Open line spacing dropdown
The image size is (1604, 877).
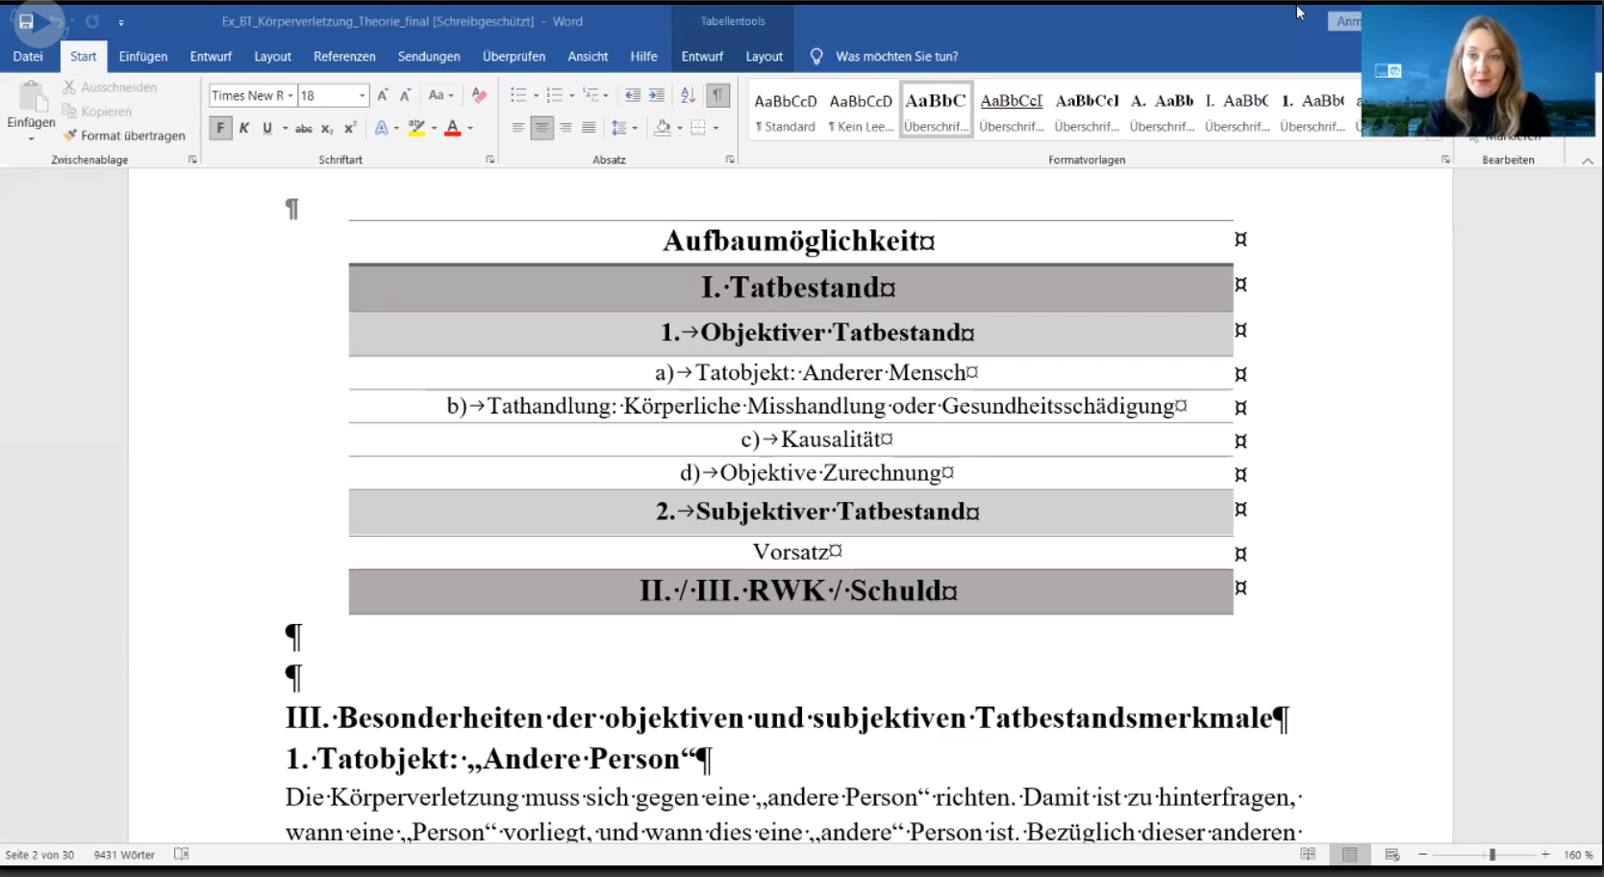click(x=624, y=128)
